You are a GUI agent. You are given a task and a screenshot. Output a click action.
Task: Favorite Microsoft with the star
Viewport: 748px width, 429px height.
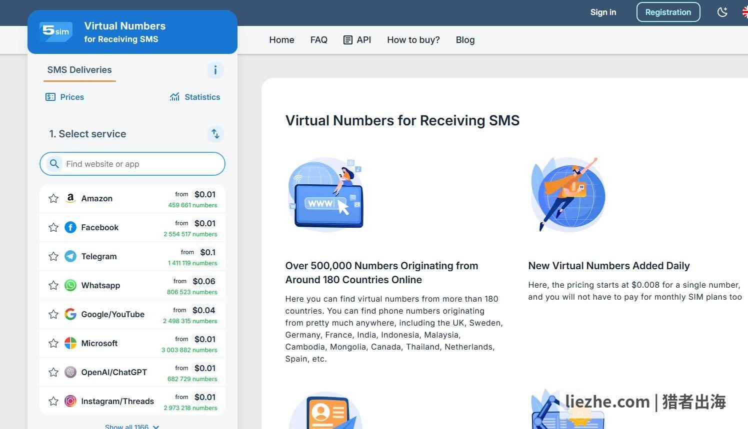[x=53, y=343]
